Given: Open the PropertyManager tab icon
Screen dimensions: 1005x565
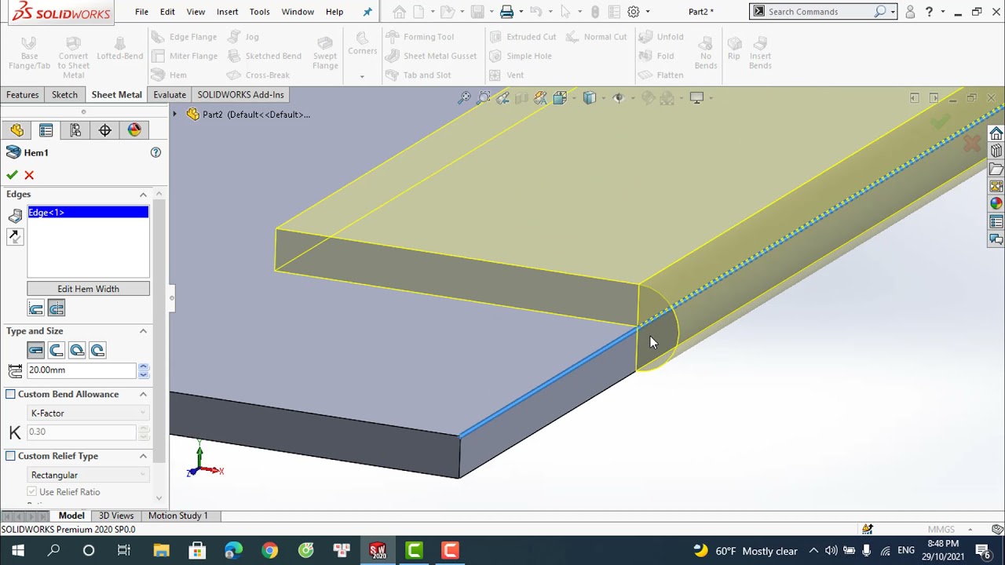Looking at the screenshot, I should point(46,130).
